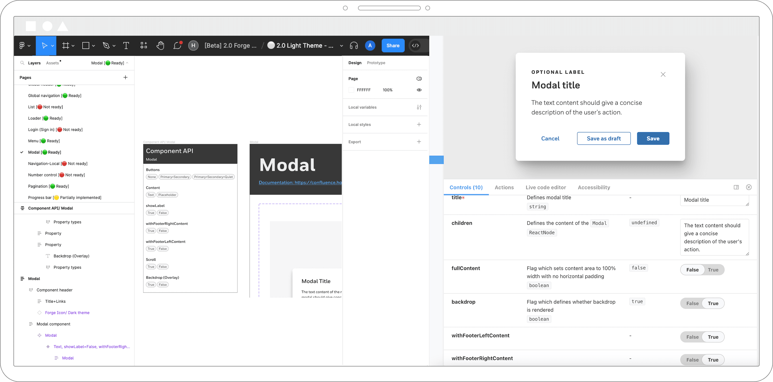Open page color styles icon
The height and width of the screenshot is (382, 773).
pos(419,79)
